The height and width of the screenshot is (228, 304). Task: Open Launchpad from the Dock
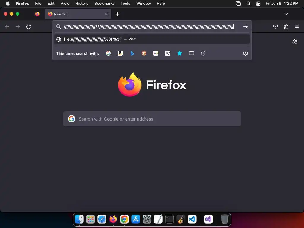(91, 219)
